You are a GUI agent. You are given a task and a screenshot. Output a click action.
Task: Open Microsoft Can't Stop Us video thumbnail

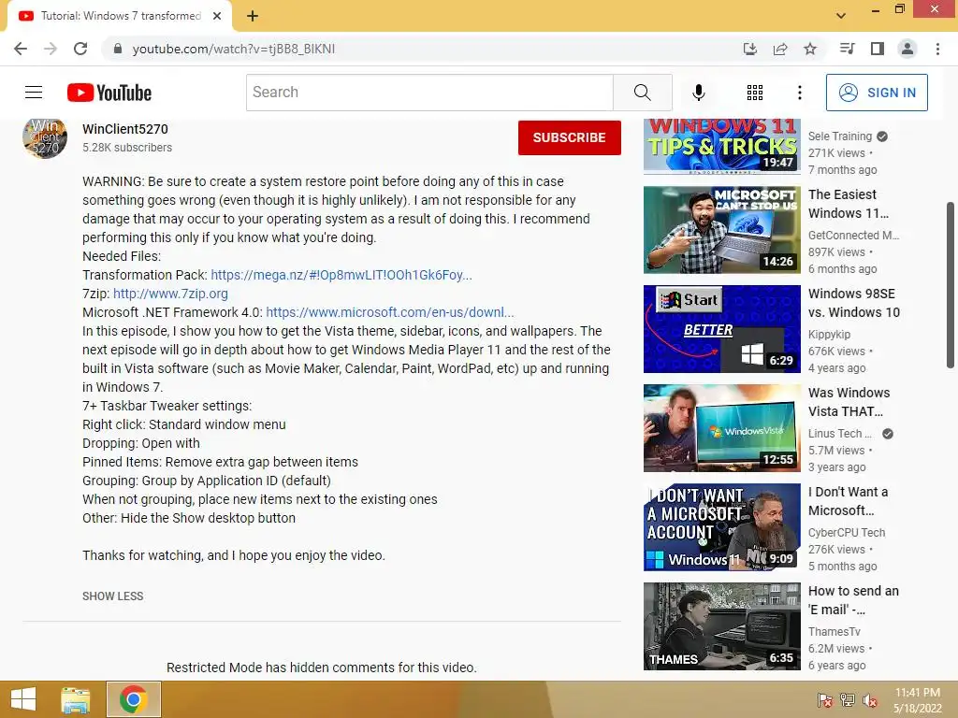tap(721, 230)
